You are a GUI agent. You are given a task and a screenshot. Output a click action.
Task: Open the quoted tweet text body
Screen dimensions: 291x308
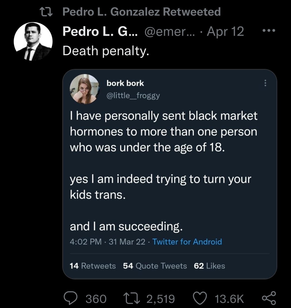pyautogui.click(x=164, y=171)
